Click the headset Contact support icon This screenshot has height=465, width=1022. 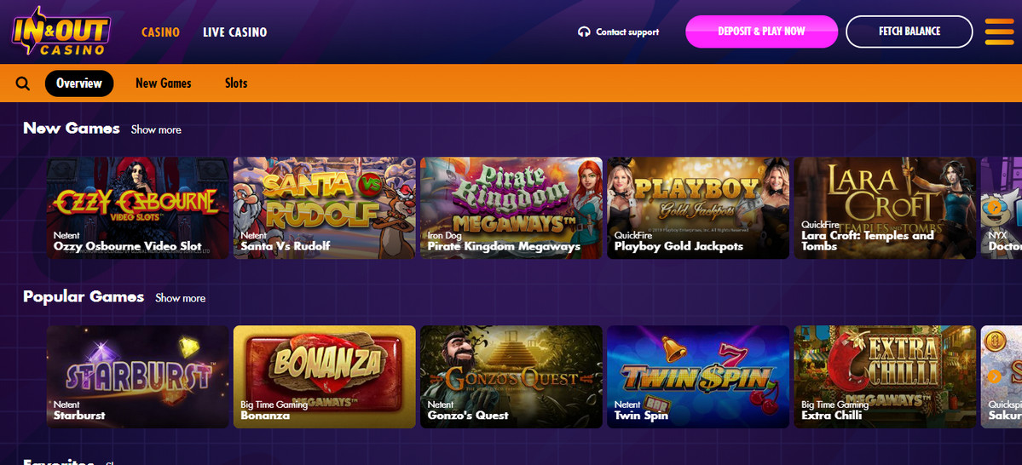(x=584, y=32)
